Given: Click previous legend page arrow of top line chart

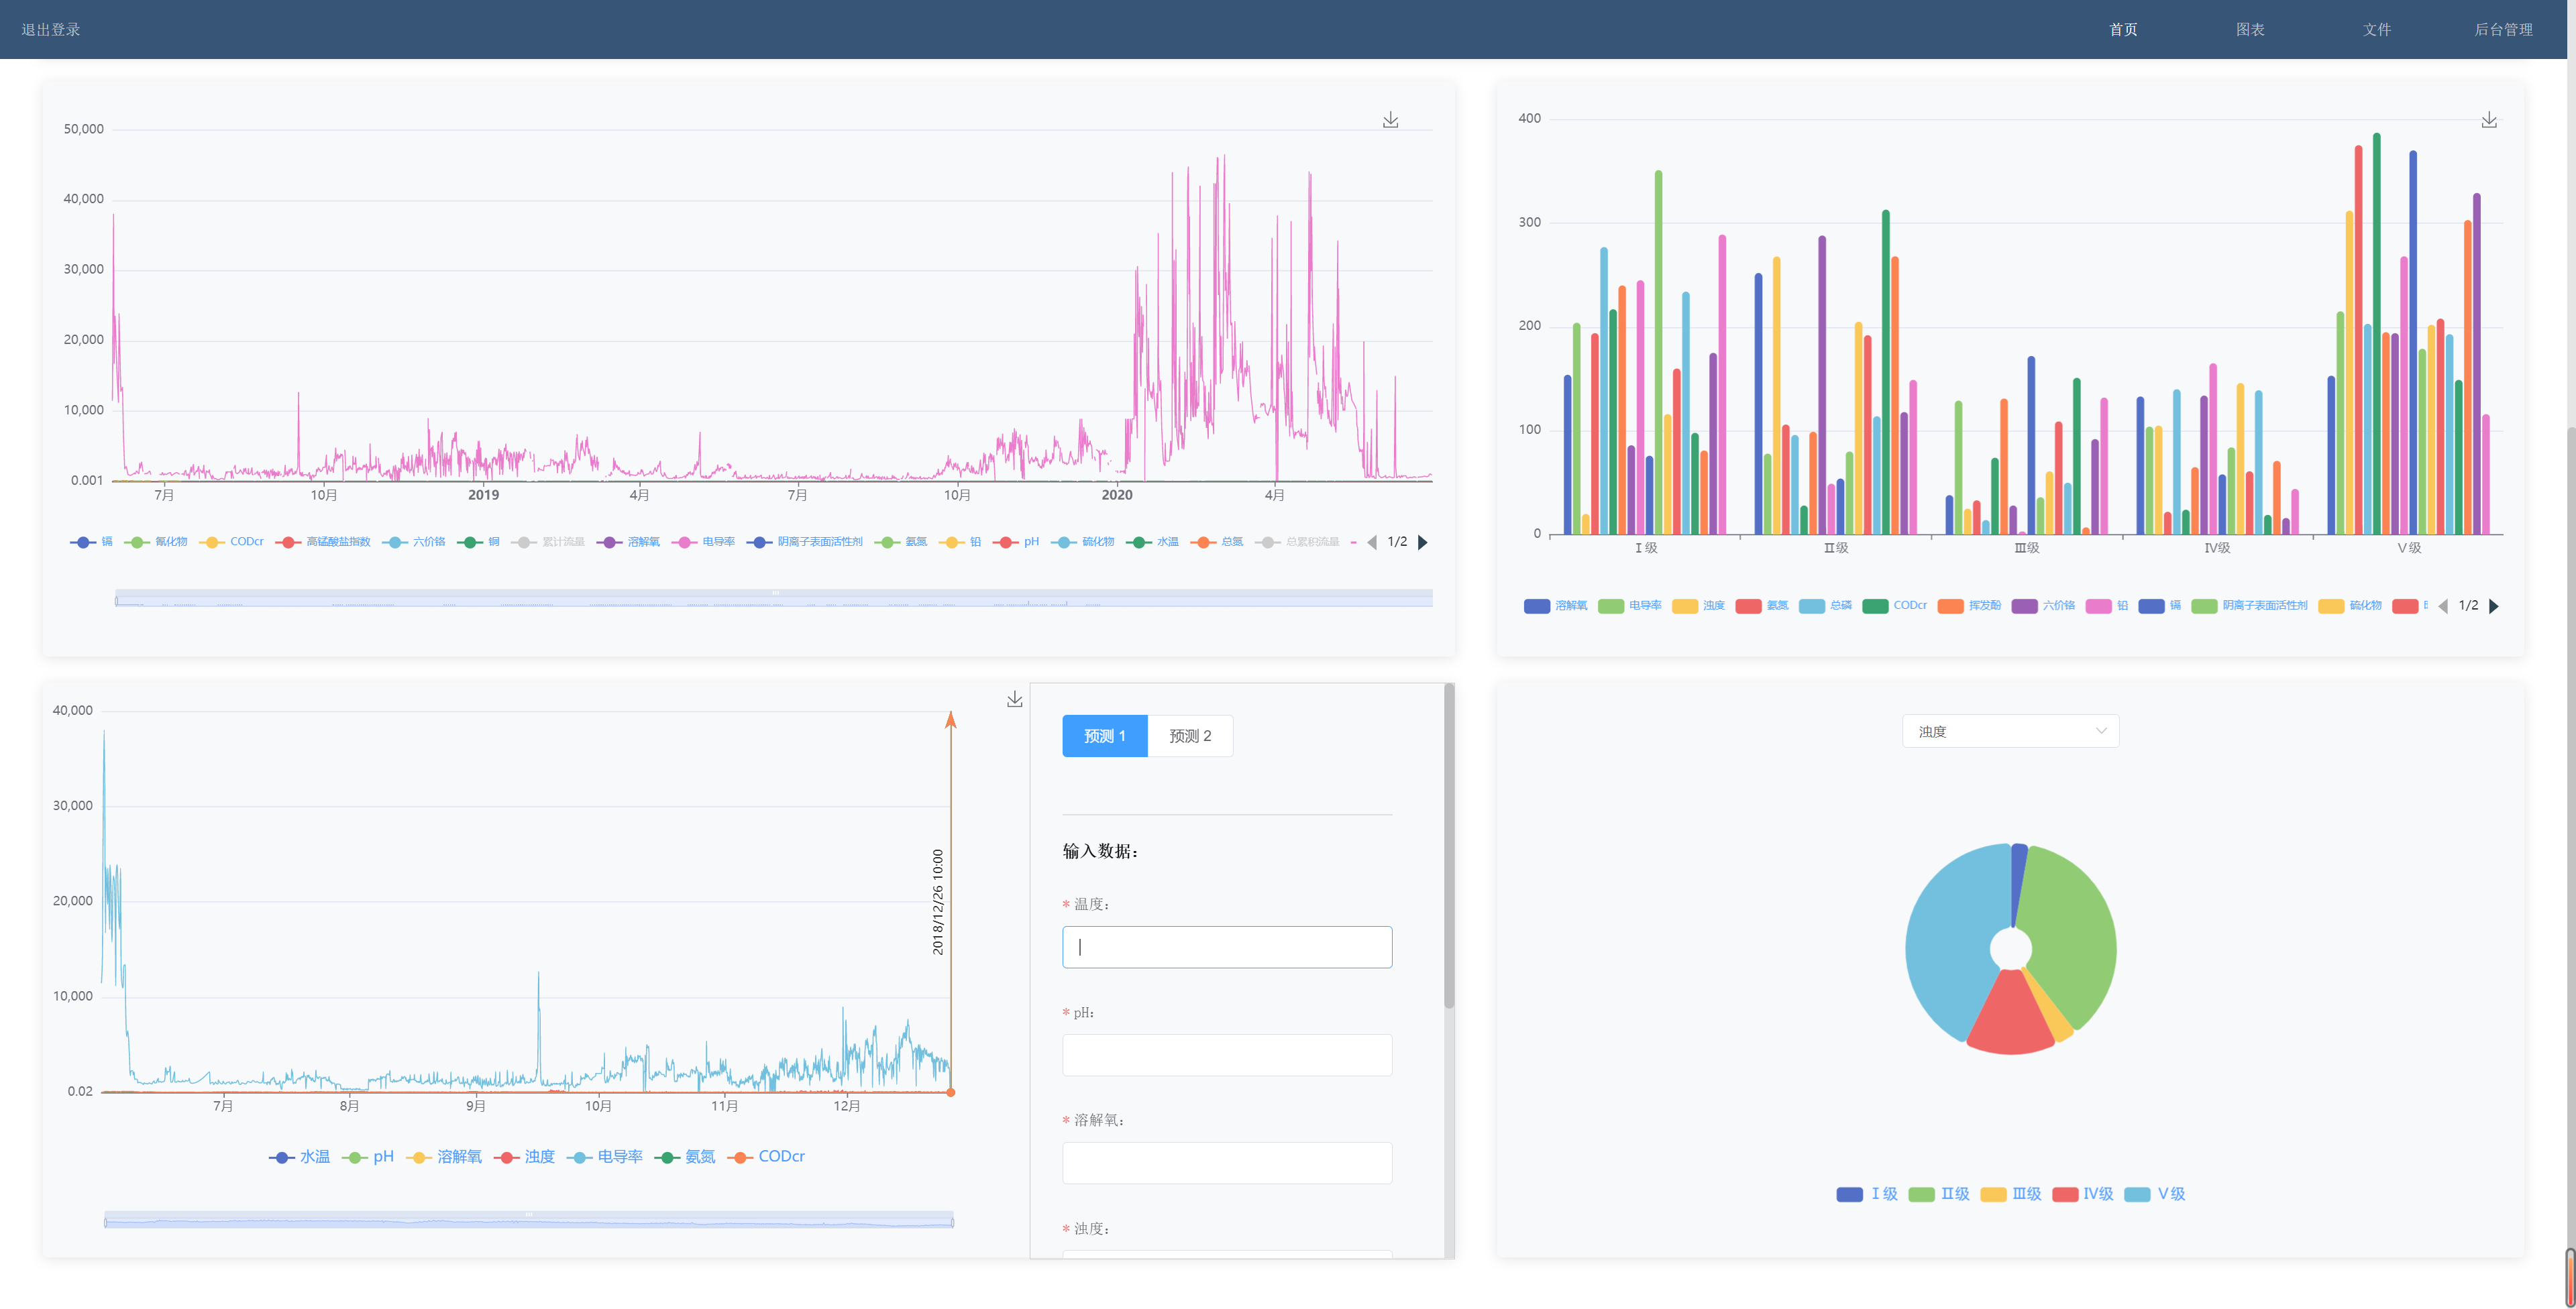Looking at the screenshot, I should coord(1372,542).
